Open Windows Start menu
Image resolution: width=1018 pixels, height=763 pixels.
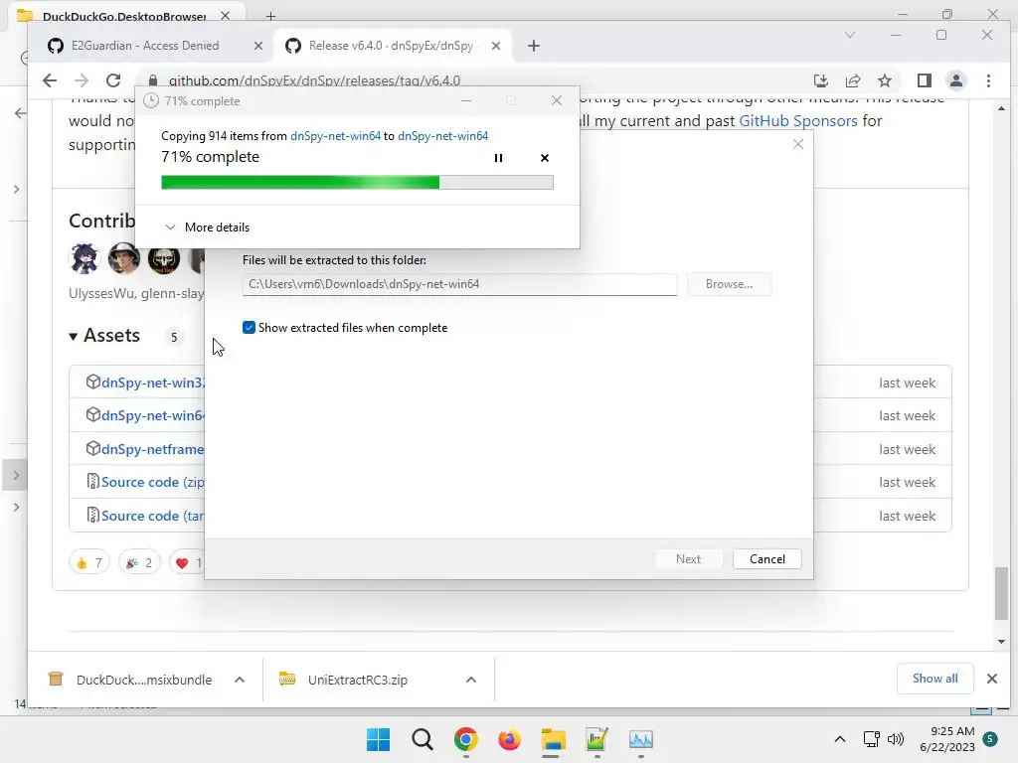tap(379, 739)
